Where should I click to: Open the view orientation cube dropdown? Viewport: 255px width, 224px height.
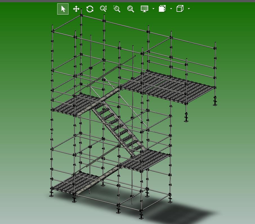(x=189, y=9)
